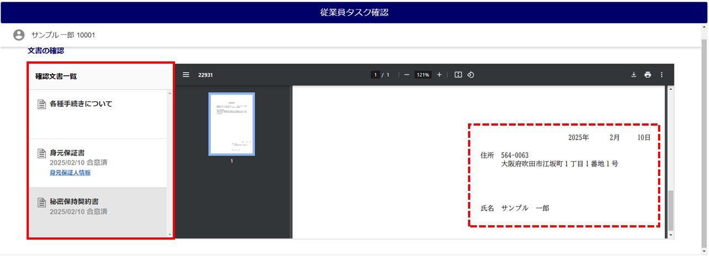
Task: Click the PDF viewer scroll up arrow
Action: coord(671,89)
